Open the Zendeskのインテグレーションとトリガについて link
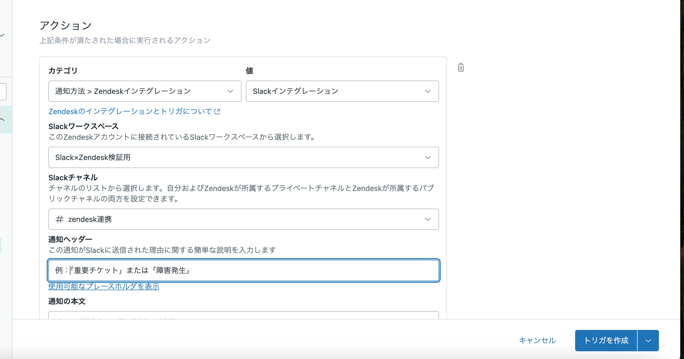This screenshot has width=684, height=359. 130,111
